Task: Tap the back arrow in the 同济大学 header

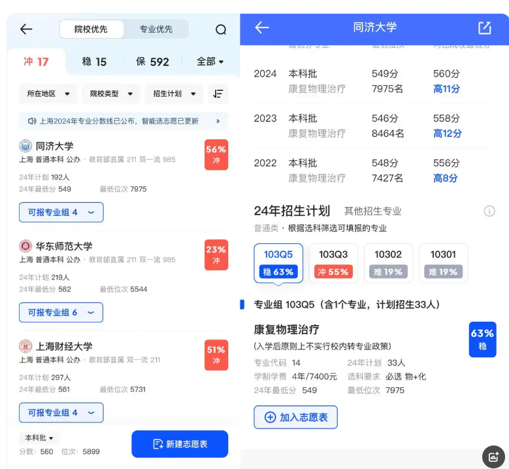Action: click(261, 27)
